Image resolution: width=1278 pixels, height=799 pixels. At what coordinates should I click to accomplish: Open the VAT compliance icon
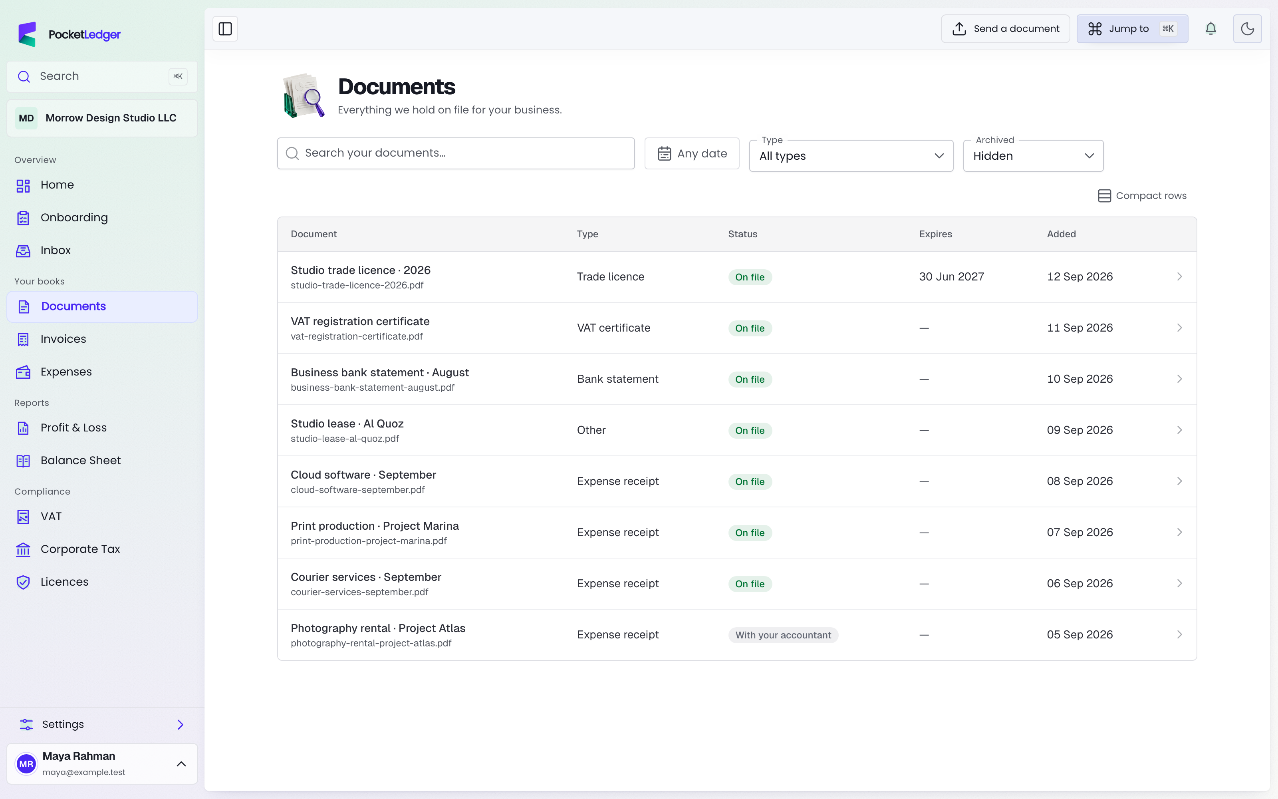pos(23,517)
